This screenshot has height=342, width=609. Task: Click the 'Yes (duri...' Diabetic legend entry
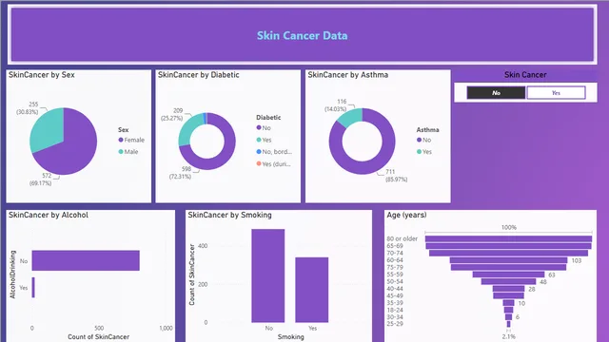click(x=273, y=164)
